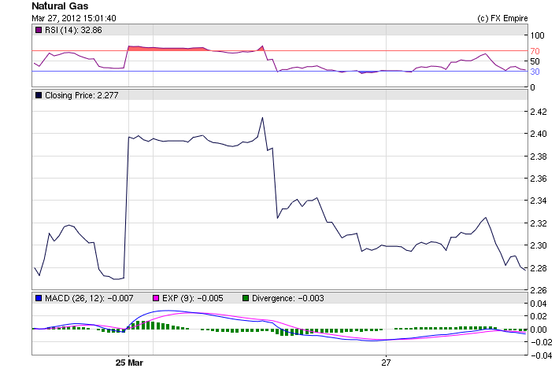Click the magenta EXP legend square
This screenshot has width=559, height=383.
tap(154, 298)
